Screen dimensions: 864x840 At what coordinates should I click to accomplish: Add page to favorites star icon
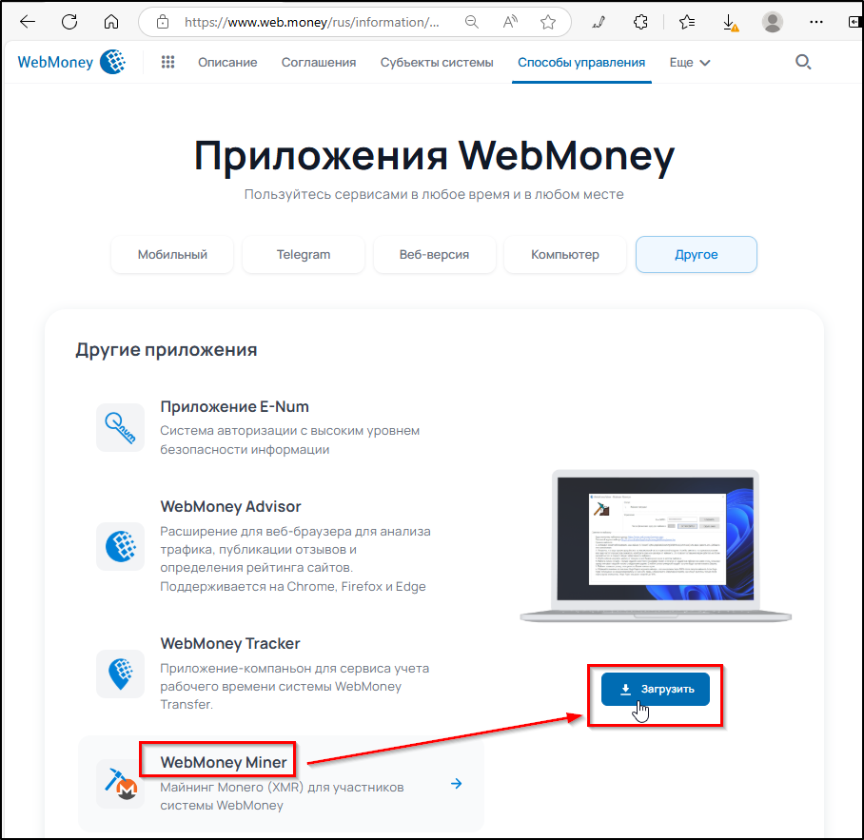548,22
